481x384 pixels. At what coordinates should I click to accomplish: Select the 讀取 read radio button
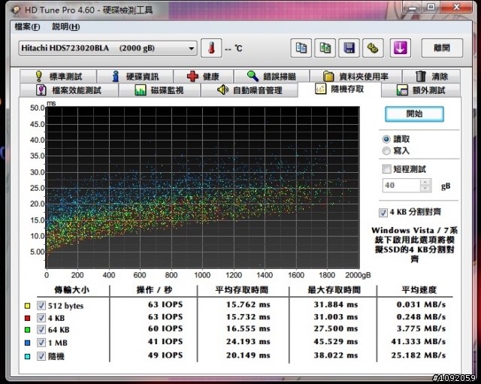click(386, 139)
